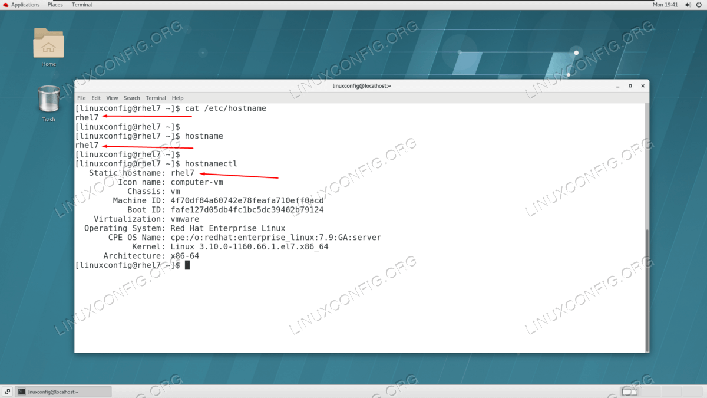This screenshot has width=707, height=398.
Task: Select the first workspace in switcher
Action: (x=630, y=392)
